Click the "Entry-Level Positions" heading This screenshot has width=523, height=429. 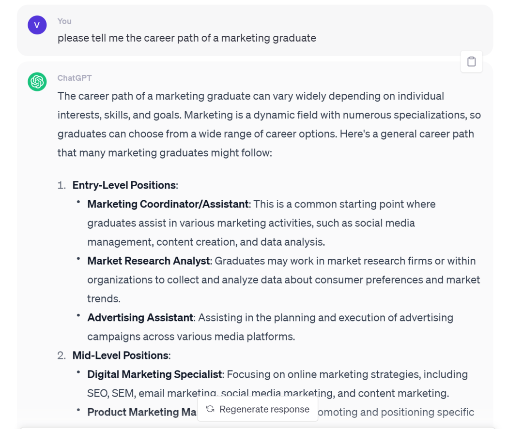(x=124, y=185)
